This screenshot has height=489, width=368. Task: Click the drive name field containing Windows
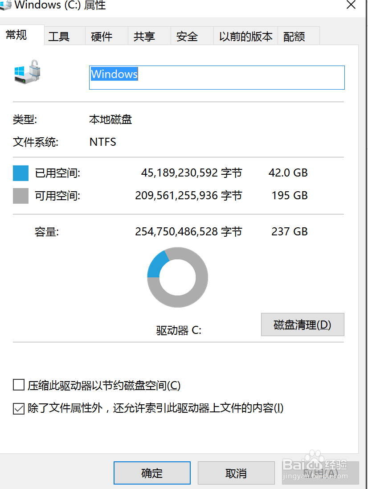(x=217, y=78)
